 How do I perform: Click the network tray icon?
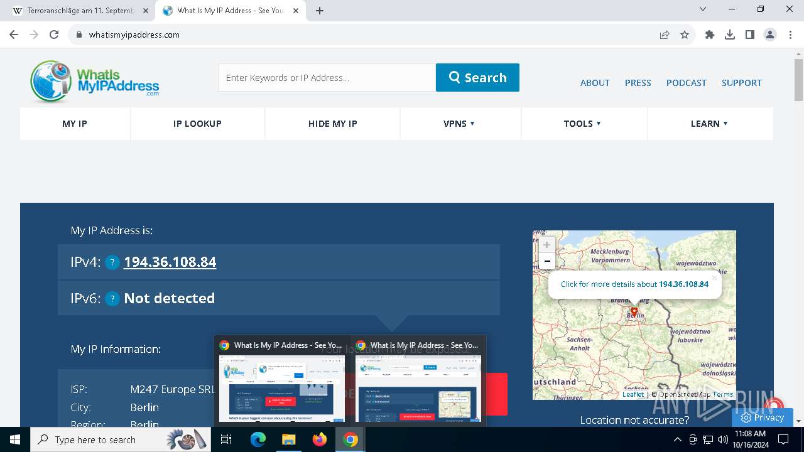click(x=708, y=439)
